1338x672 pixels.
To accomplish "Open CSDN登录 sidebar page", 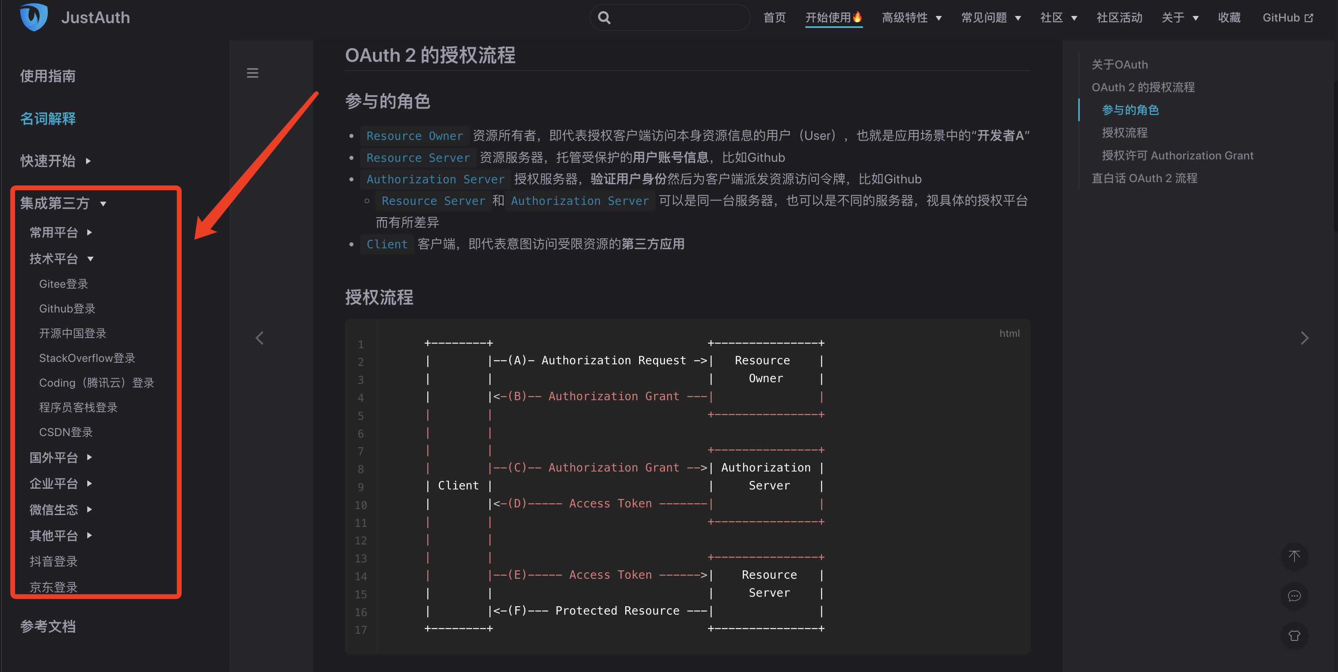I will pyautogui.click(x=66, y=432).
